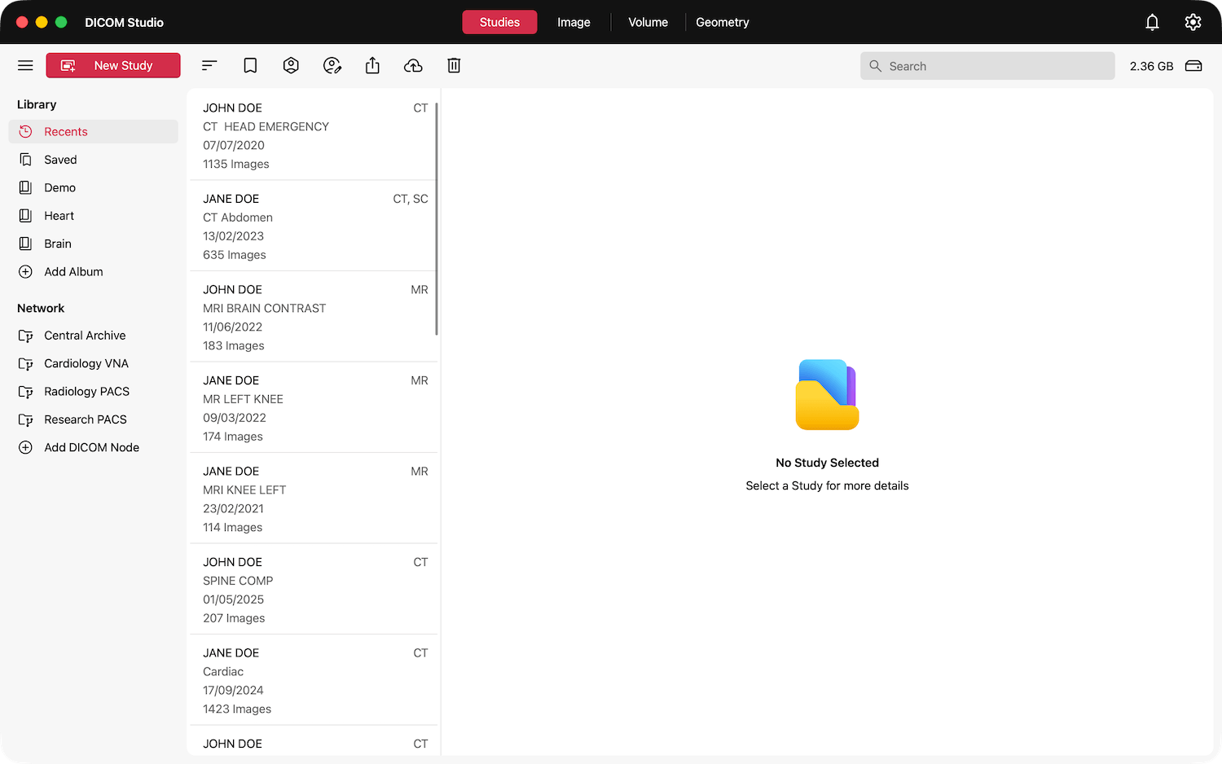Select Central Archive network node
The width and height of the screenshot is (1222, 764).
pyautogui.click(x=93, y=336)
